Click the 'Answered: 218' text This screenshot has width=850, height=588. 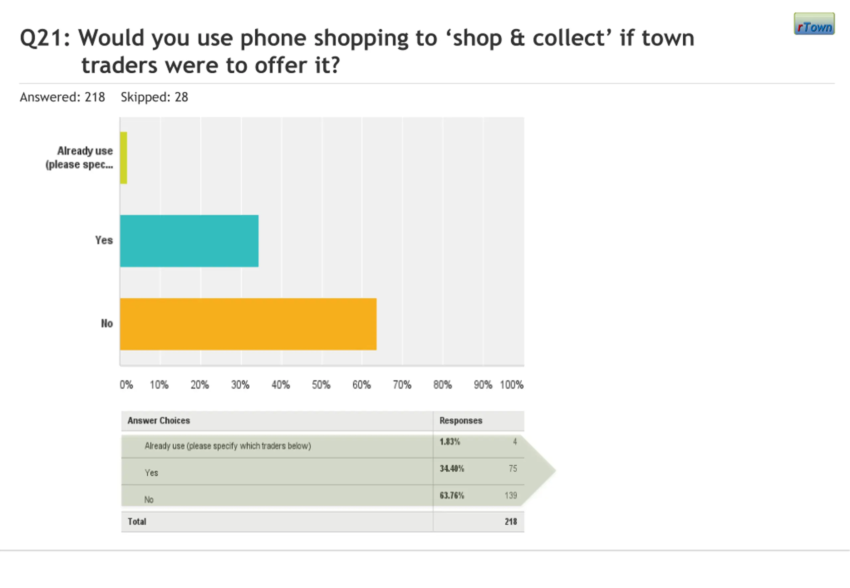62,97
